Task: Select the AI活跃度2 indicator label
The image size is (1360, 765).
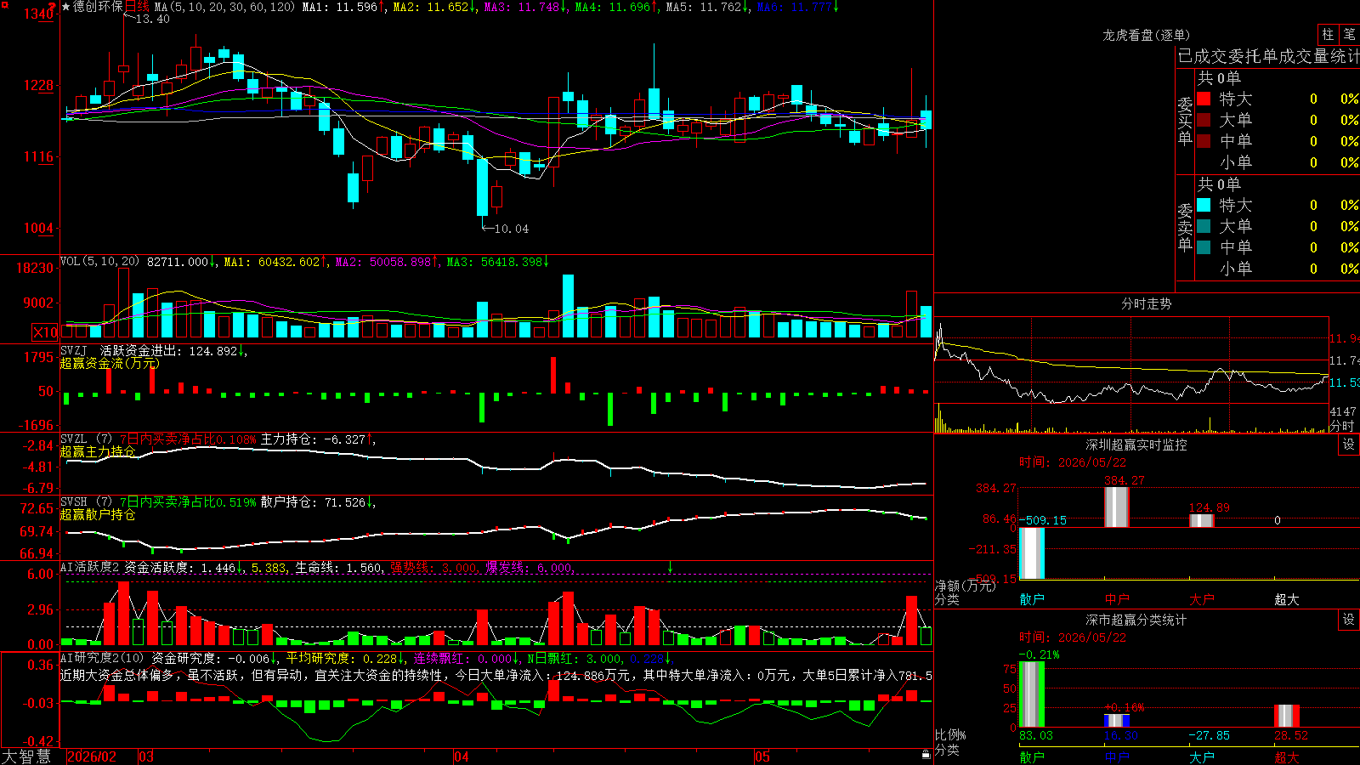Action: click(x=90, y=567)
